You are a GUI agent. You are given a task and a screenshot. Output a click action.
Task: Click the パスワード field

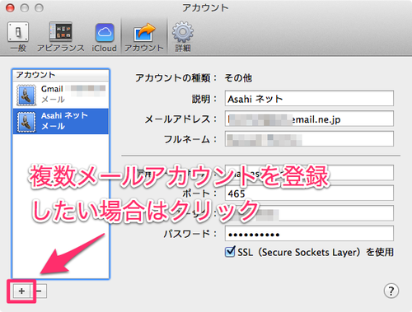309,234
